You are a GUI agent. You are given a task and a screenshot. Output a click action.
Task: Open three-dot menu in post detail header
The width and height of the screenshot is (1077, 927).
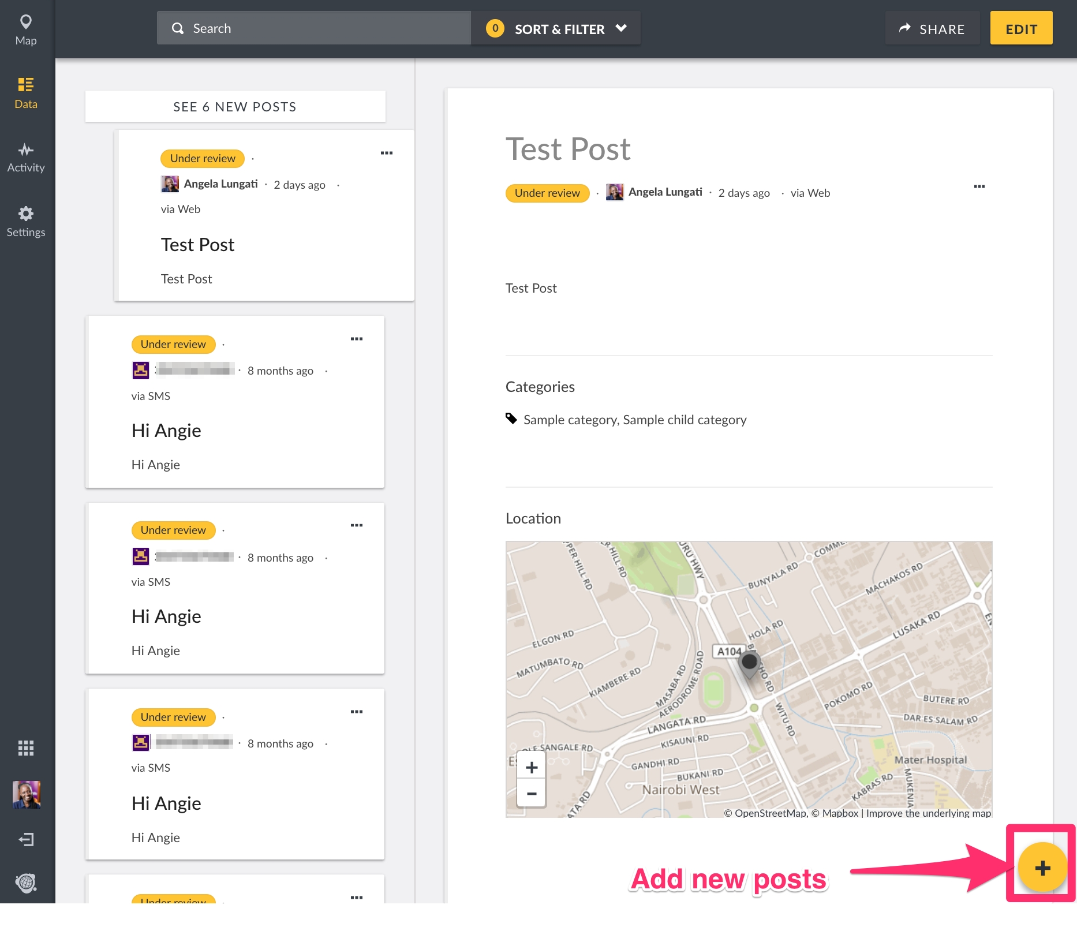pos(979,186)
